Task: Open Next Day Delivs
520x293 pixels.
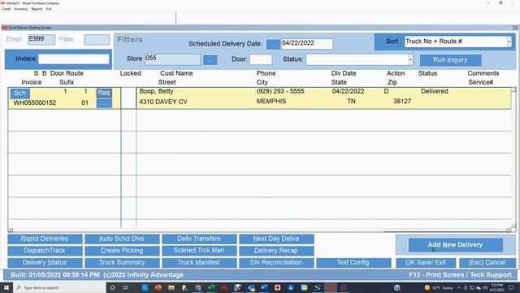Action: [x=276, y=238]
